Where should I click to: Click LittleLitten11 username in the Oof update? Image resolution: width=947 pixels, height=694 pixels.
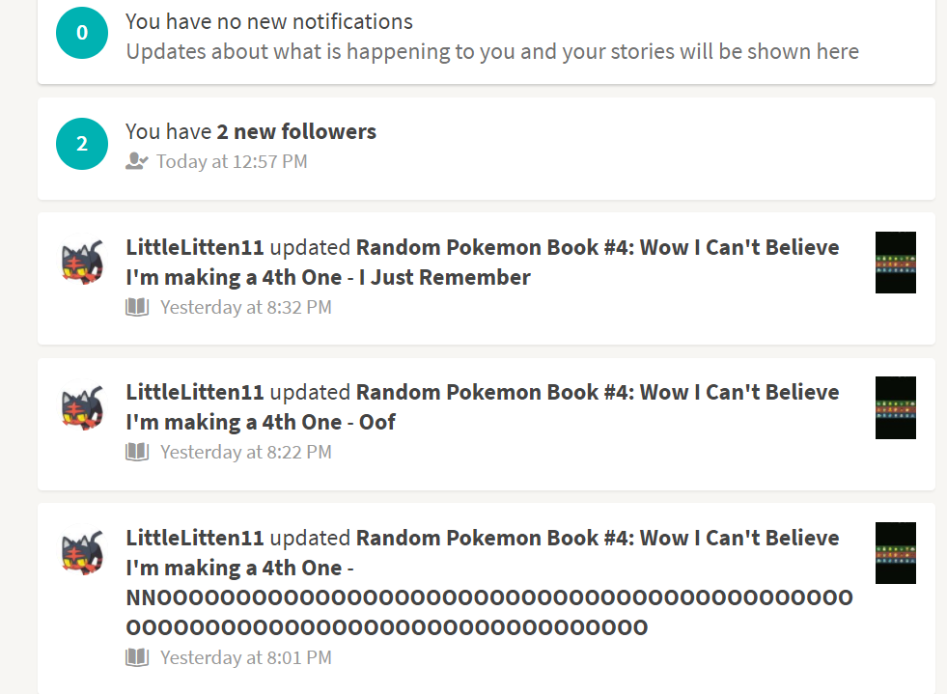[195, 392]
